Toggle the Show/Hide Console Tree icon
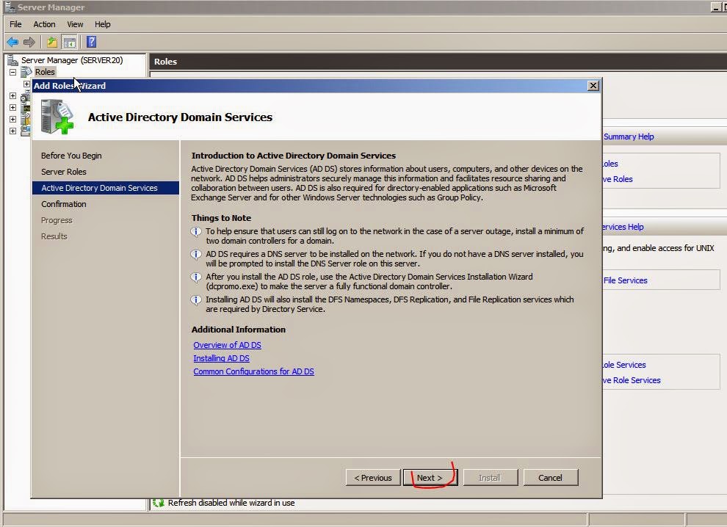 point(70,42)
